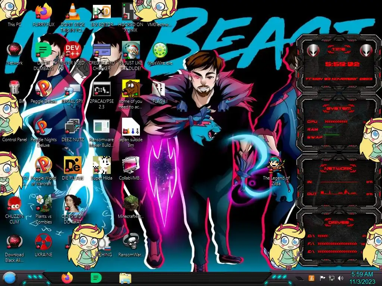Viewport: 382px width, 286px height.
Task: Open Ransomware Maker Builder shortcut
Action: coord(102,133)
